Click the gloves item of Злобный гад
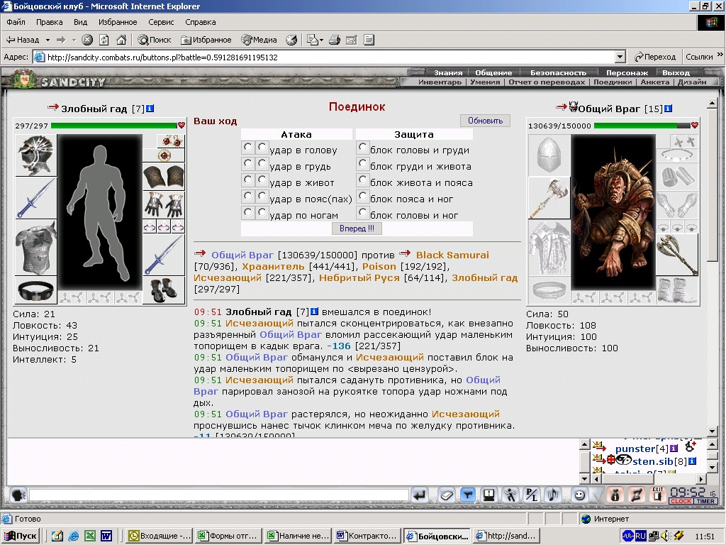 pos(164,205)
